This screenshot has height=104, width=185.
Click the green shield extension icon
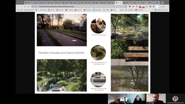point(137,7)
